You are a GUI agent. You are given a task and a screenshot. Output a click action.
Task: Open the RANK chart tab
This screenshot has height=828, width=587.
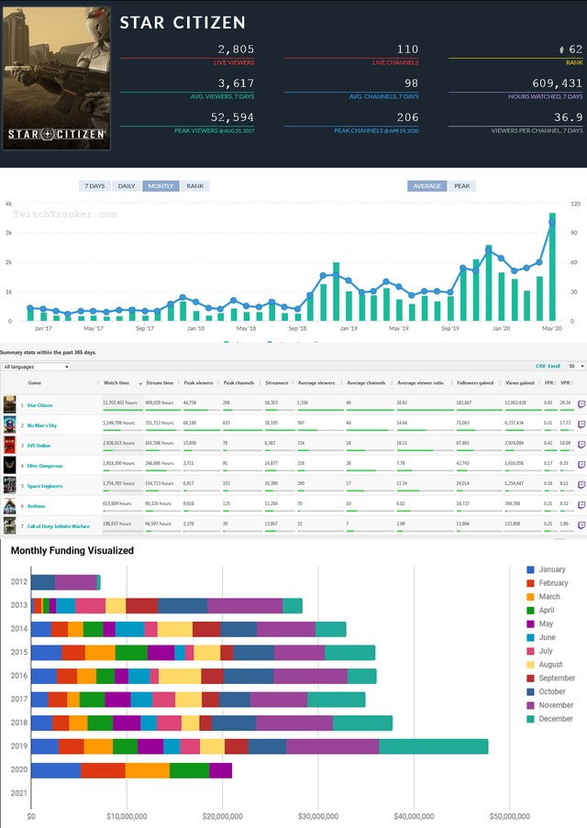click(195, 186)
